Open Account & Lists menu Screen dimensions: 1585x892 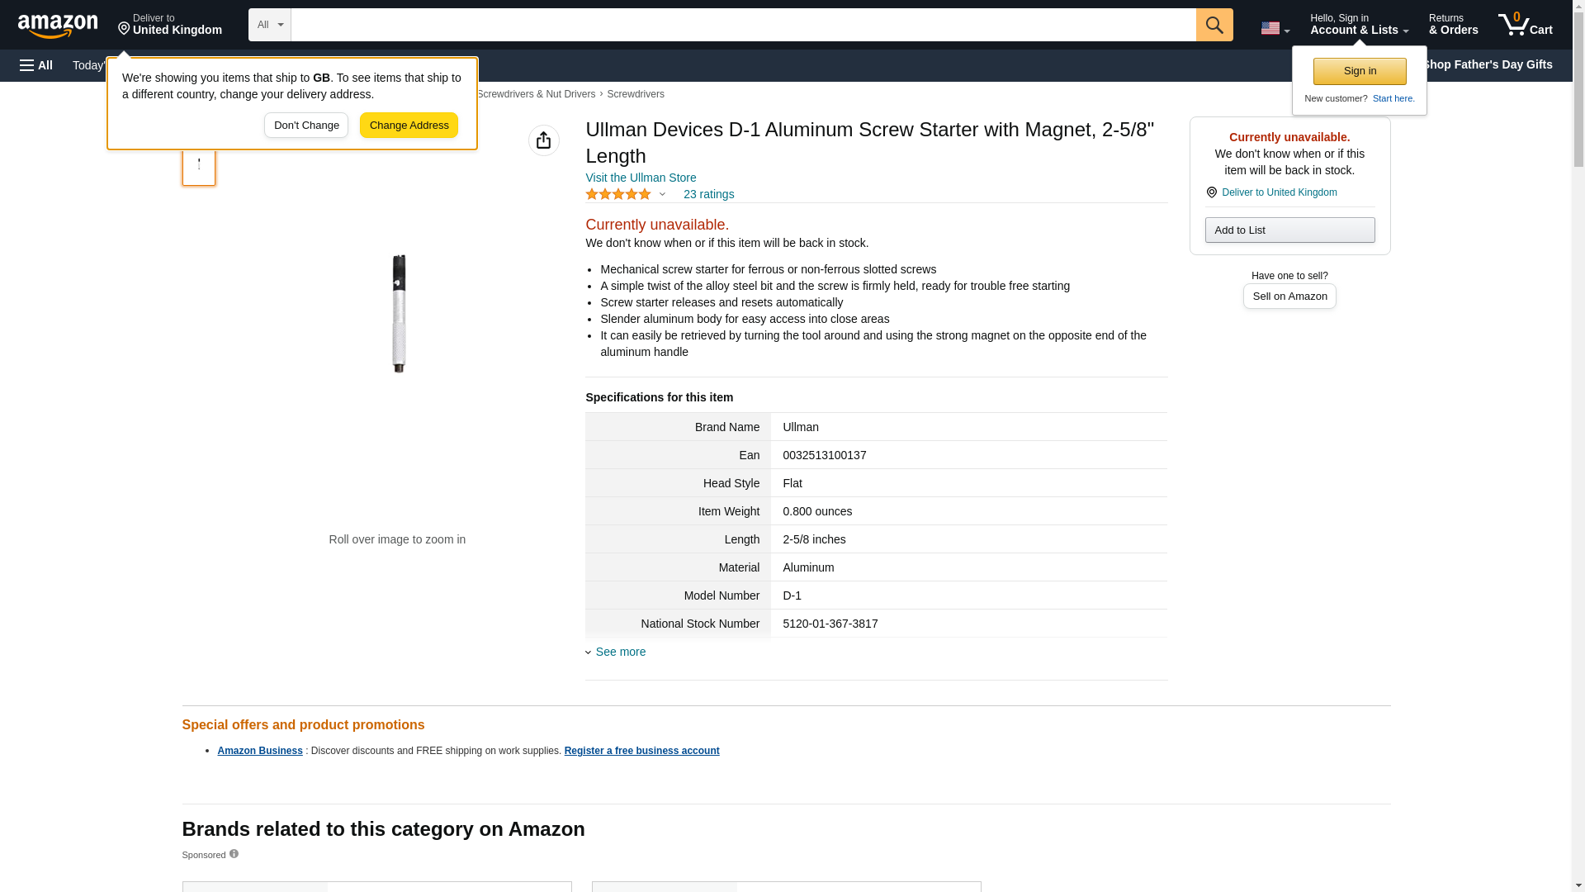tap(1359, 25)
